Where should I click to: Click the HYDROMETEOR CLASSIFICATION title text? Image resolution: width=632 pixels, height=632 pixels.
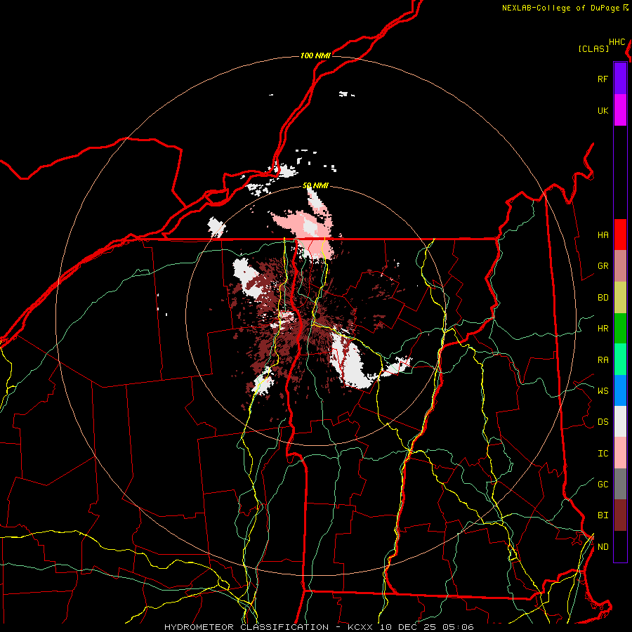(x=246, y=627)
